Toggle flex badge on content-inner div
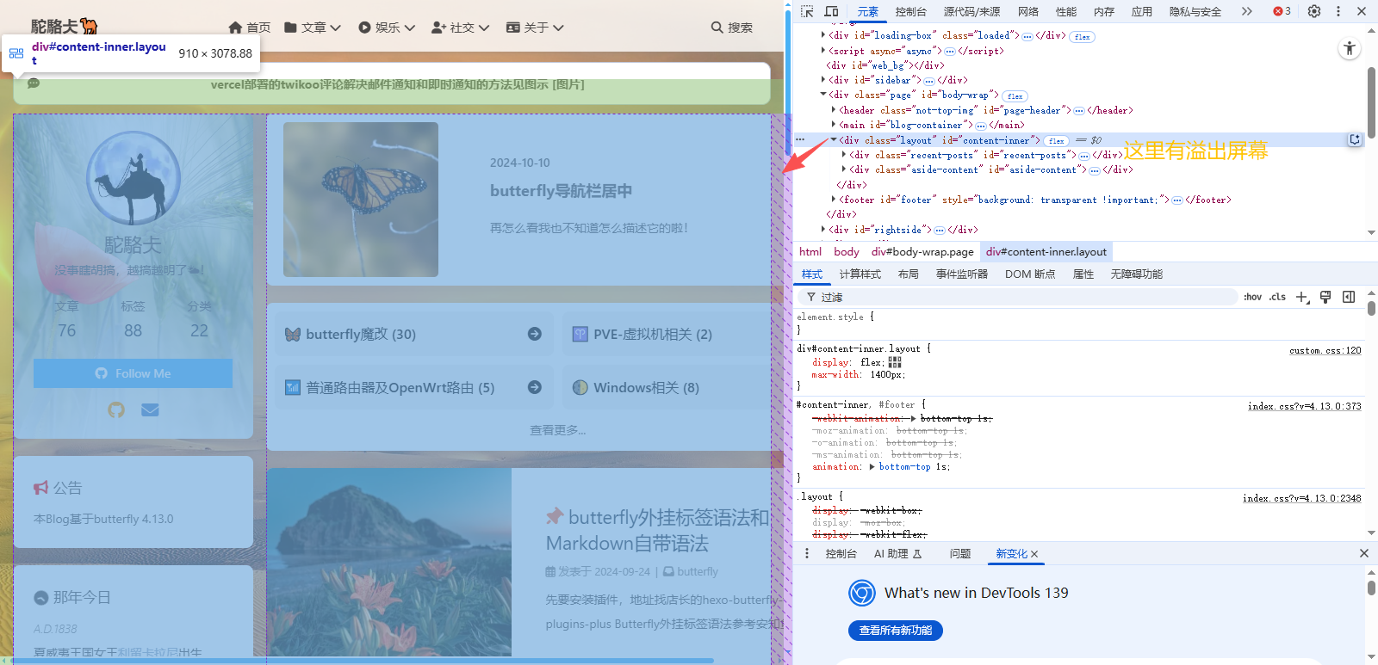This screenshot has width=1378, height=665. (x=1057, y=141)
